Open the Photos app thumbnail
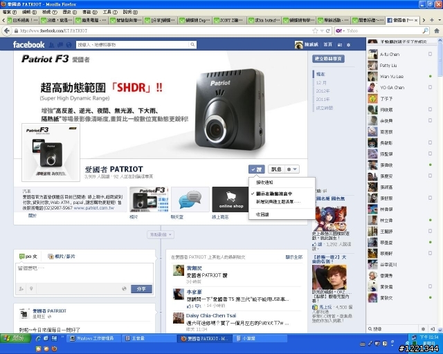 [149, 199]
